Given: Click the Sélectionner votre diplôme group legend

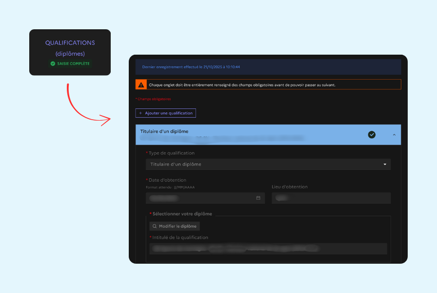Looking at the screenshot, I should coord(182,214).
